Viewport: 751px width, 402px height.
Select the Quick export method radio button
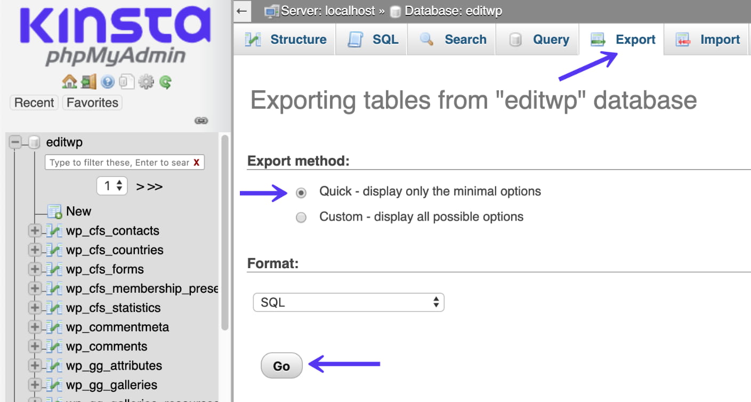[x=301, y=192]
